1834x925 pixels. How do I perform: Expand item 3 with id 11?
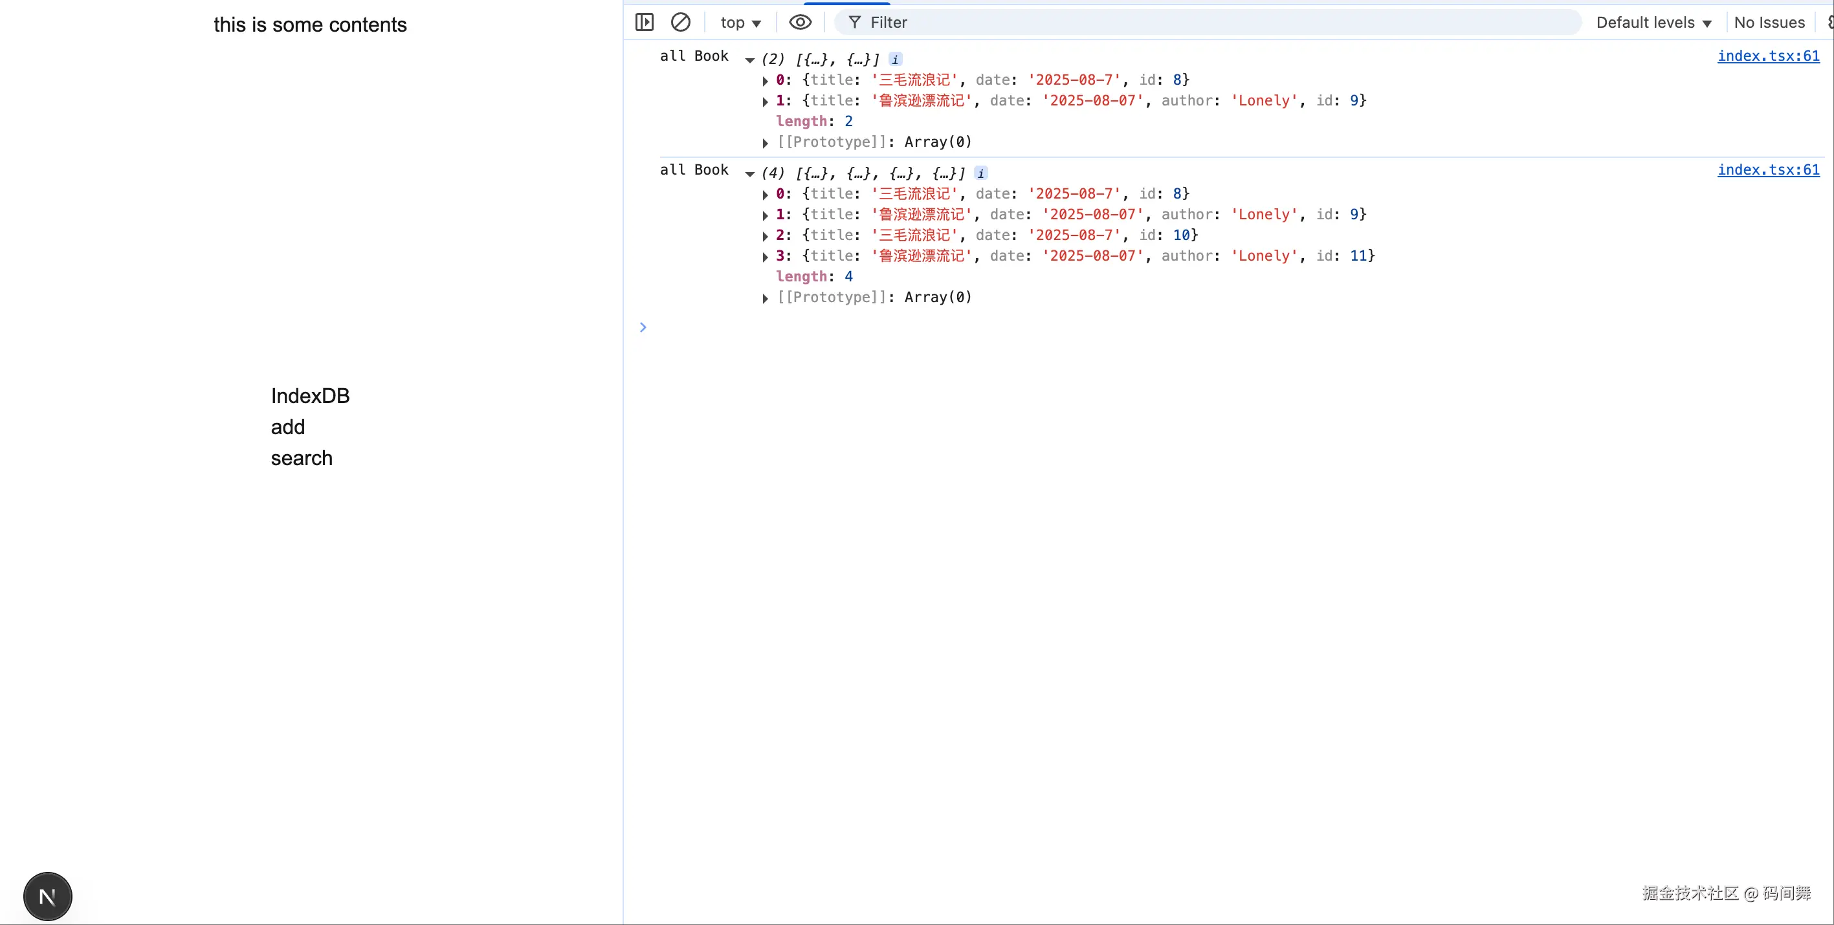(766, 257)
